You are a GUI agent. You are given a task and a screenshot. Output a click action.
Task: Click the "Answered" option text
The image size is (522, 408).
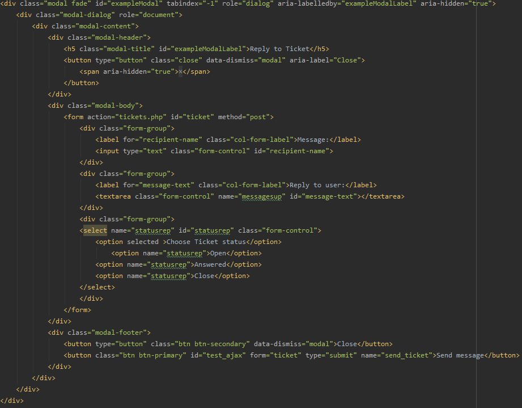click(210, 264)
